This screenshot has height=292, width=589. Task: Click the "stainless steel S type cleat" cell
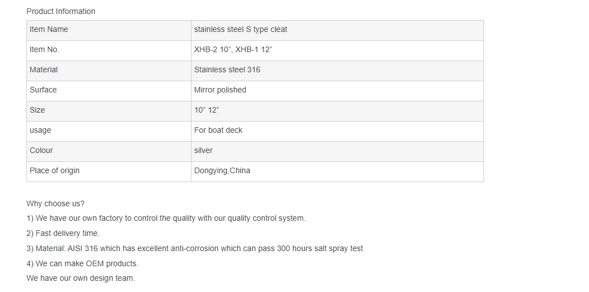pyautogui.click(x=240, y=29)
